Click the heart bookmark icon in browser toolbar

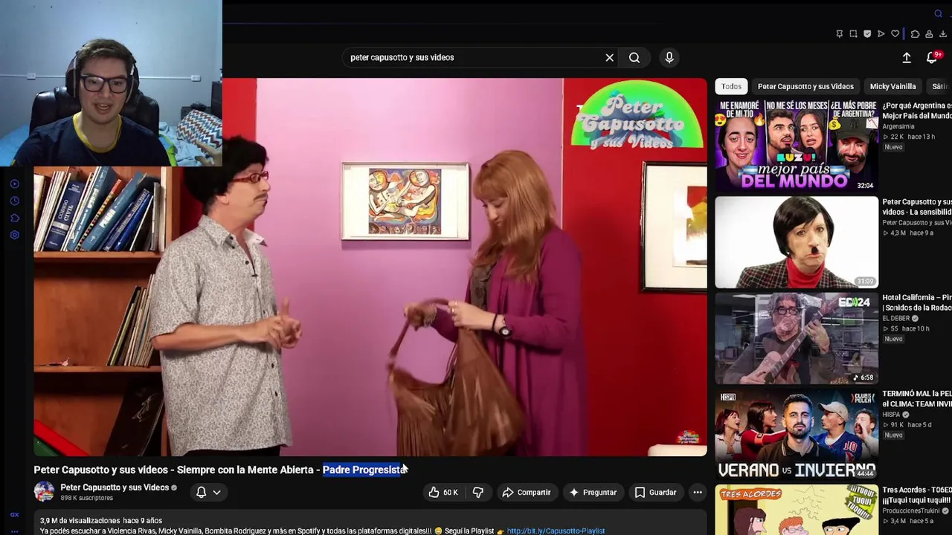click(895, 33)
